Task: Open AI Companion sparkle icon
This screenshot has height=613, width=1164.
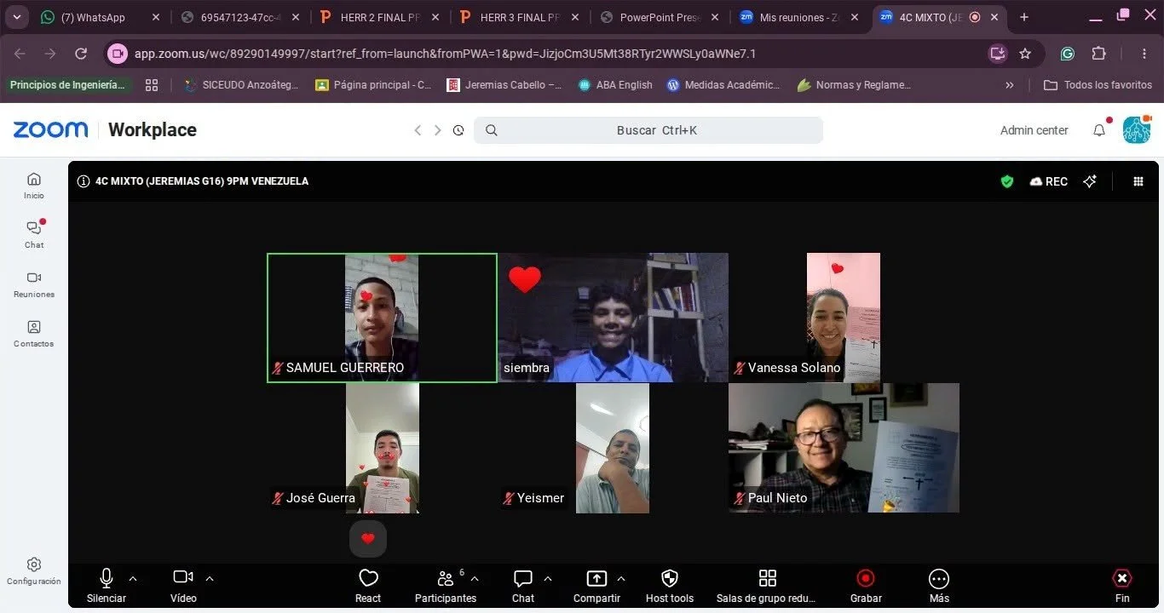Action: 1090,181
